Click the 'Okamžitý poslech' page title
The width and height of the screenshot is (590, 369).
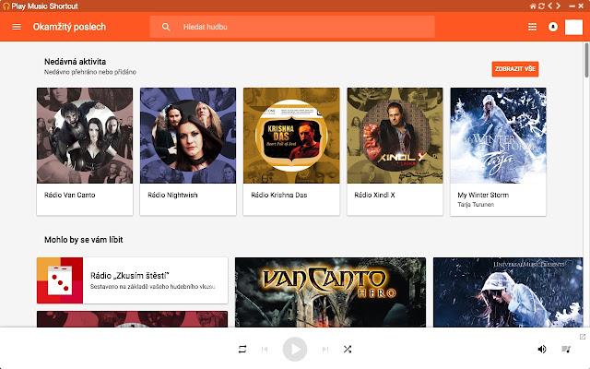click(69, 27)
